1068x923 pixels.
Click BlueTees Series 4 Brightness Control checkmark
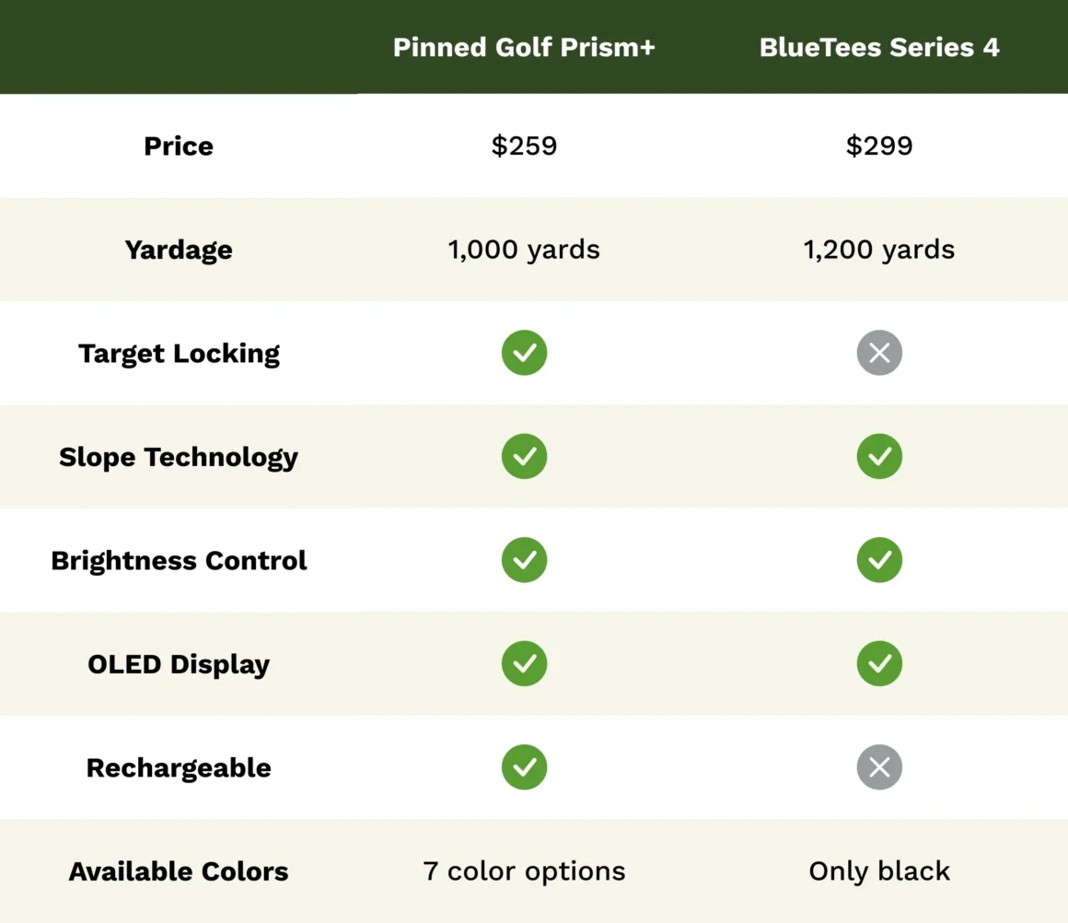pyautogui.click(x=879, y=560)
